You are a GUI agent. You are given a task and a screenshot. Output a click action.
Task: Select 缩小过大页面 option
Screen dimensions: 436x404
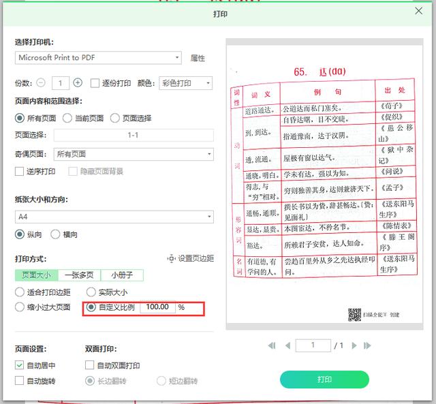click(x=20, y=307)
